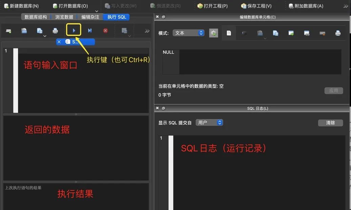
Task: Run all SQL with the execute button
Action: click(74, 31)
